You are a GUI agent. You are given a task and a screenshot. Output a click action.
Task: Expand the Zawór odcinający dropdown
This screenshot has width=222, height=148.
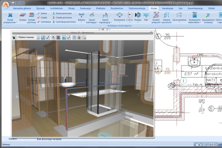pyautogui.click(x=97, y=23)
